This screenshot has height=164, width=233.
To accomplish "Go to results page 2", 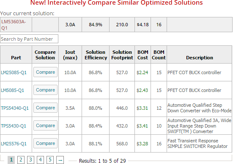I will pos(21,160).
